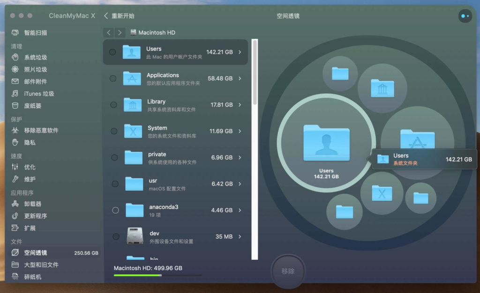Select the 扩展 extensions icon

[15, 228]
